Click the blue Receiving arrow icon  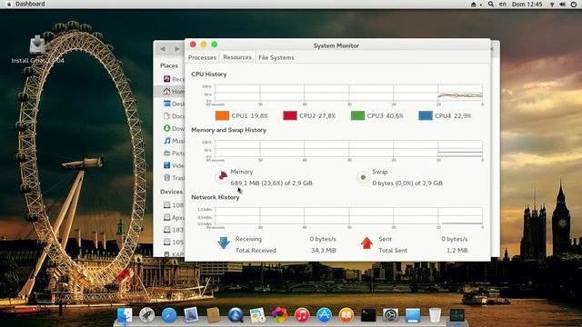pyautogui.click(x=224, y=243)
